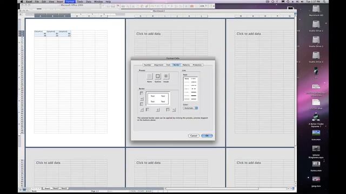Toggle the bottom border button
This screenshot has height=194, width=346.
[142, 104]
